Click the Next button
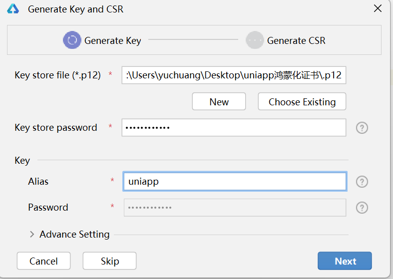The width and height of the screenshot is (393, 279). coord(345,261)
